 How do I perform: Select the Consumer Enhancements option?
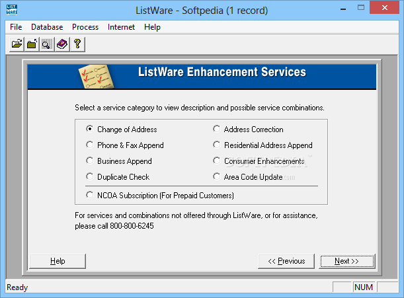(x=259, y=161)
